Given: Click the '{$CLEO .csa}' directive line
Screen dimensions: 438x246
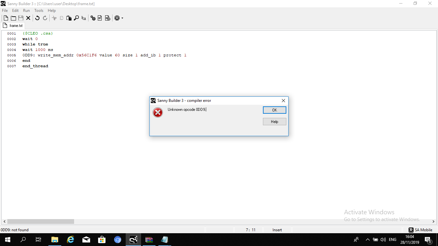Looking at the screenshot, I should click(38, 33).
